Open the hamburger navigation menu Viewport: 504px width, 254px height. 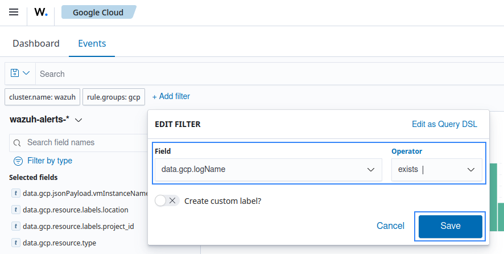[14, 13]
